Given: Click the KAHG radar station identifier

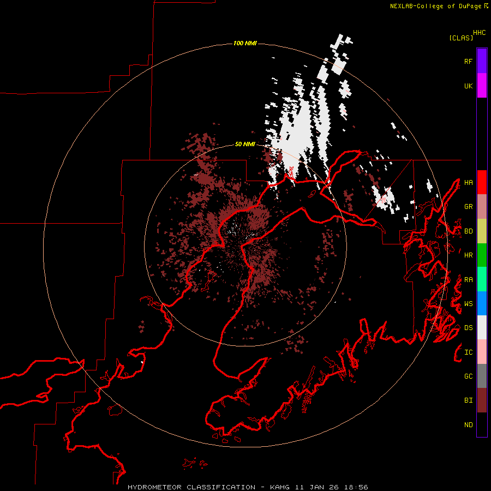Looking at the screenshot, I should pos(280,487).
